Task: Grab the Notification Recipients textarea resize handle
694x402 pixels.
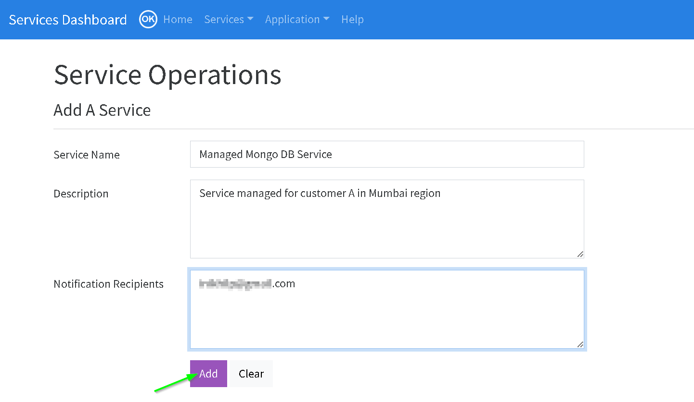Action: 580,344
